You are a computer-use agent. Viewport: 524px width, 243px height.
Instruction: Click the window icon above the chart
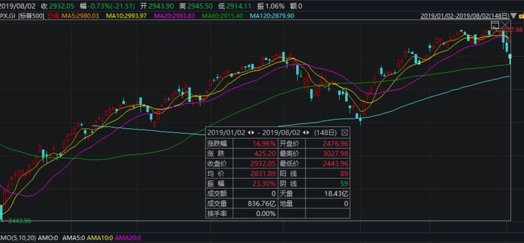[x=495, y=24]
